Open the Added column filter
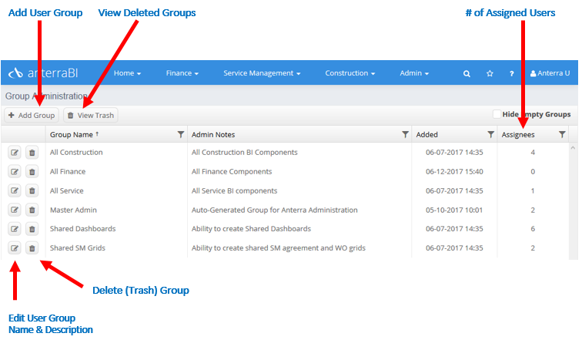The height and width of the screenshot is (340, 582). 490,134
